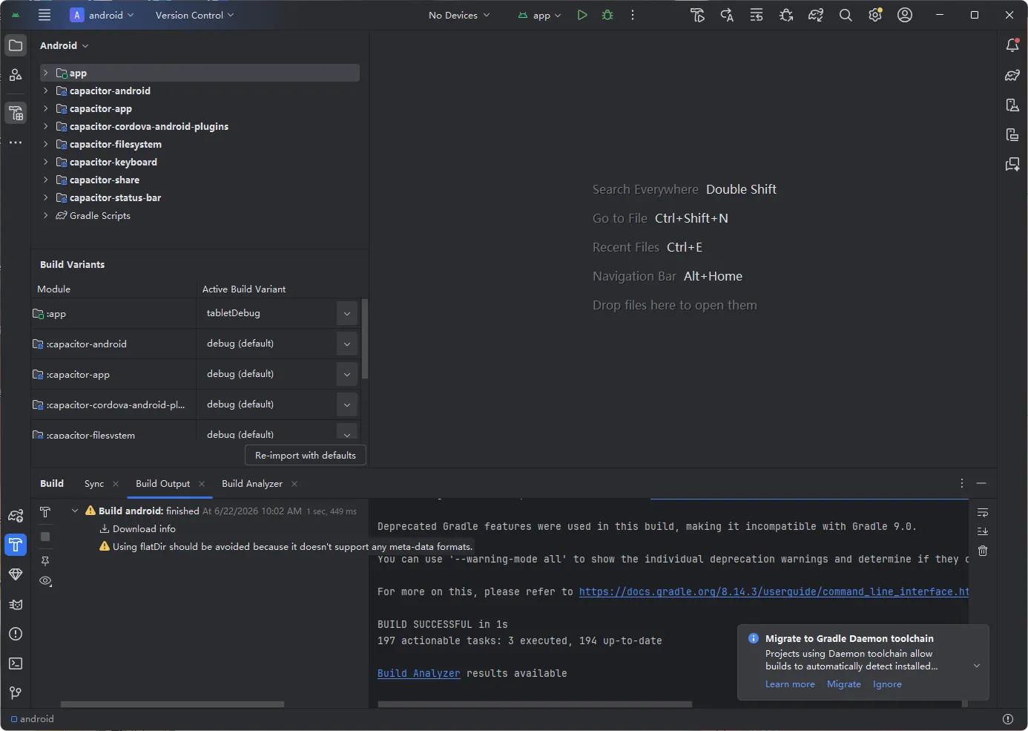1028x731 pixels.
Task: Click the Stop square in Build panel toolbar
Action: tap(45, 537)
